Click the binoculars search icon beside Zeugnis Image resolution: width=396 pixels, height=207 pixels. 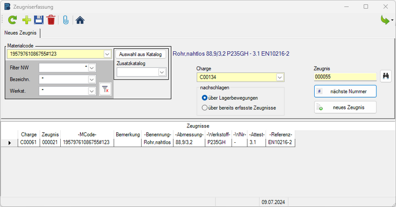coord(385,76)
